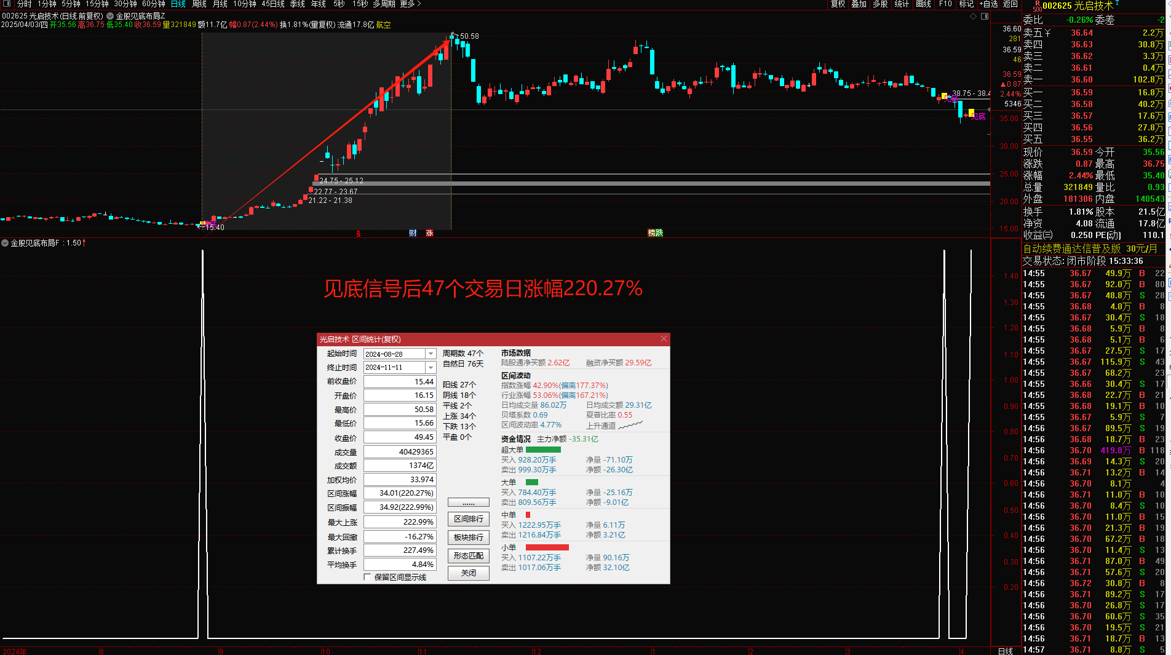Click the diamond icon above the chart price axis
The image size is (1171, 655).
pyautogui.click(x=974, y=17)
